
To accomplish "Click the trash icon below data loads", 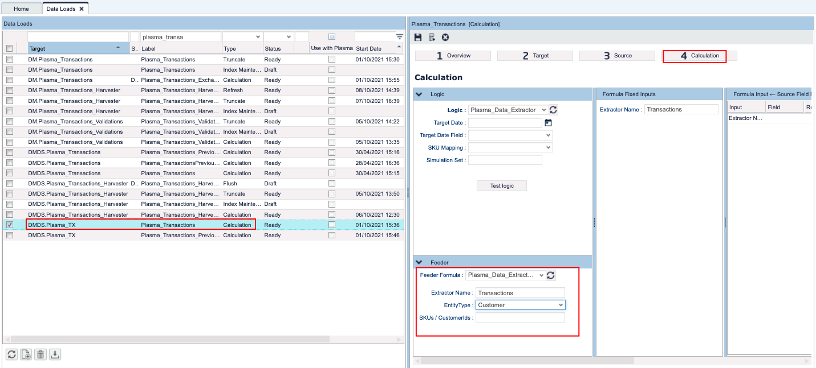I will point(40,354).
